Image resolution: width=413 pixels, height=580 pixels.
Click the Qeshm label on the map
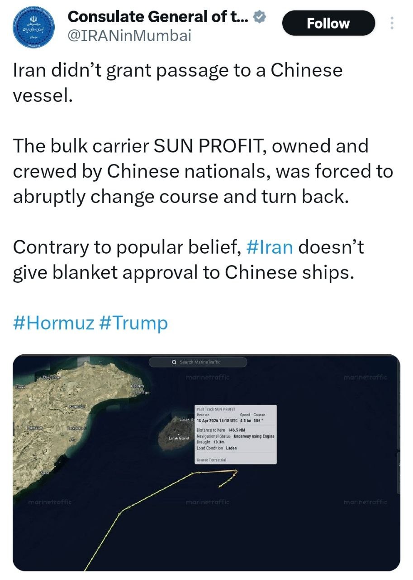[137, 386]
